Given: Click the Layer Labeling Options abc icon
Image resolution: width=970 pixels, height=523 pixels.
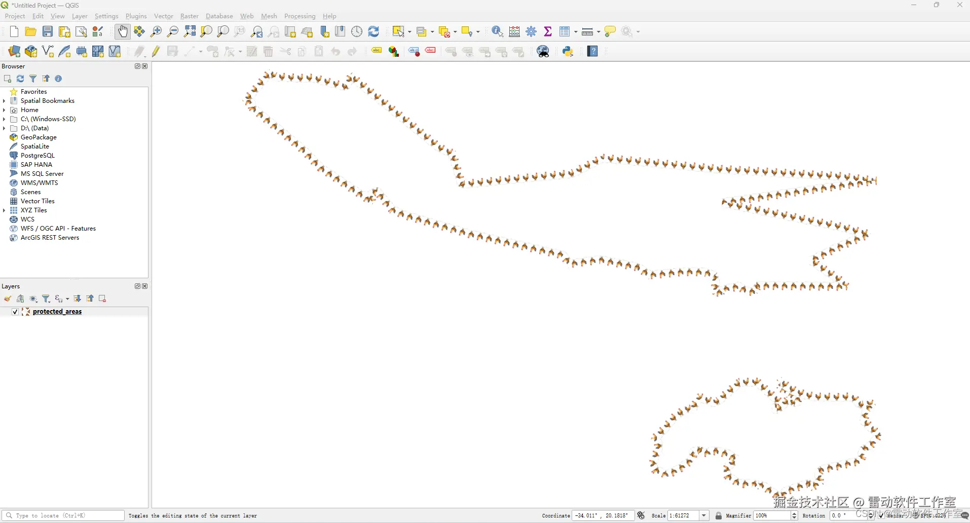Looking at the screenshot, I should (x=377, y=51).
